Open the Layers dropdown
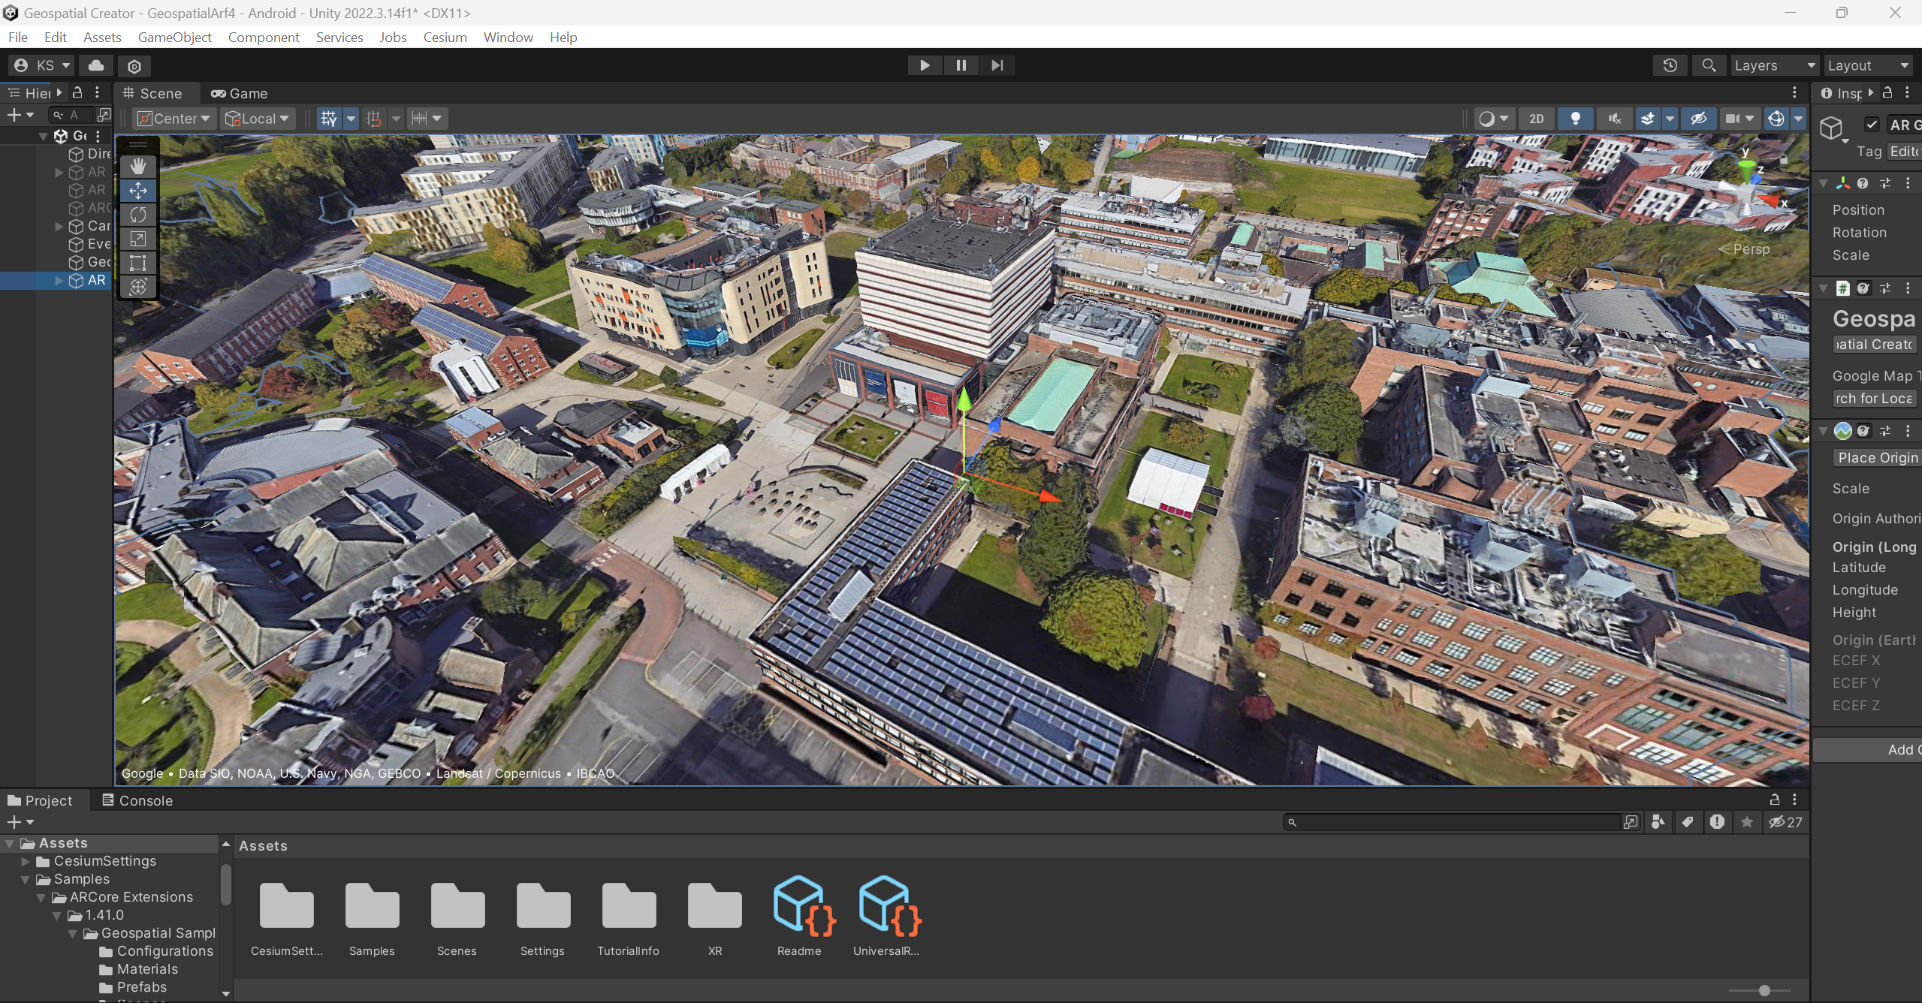The image size is (1922, 1003). click(x=1774, y=65)
